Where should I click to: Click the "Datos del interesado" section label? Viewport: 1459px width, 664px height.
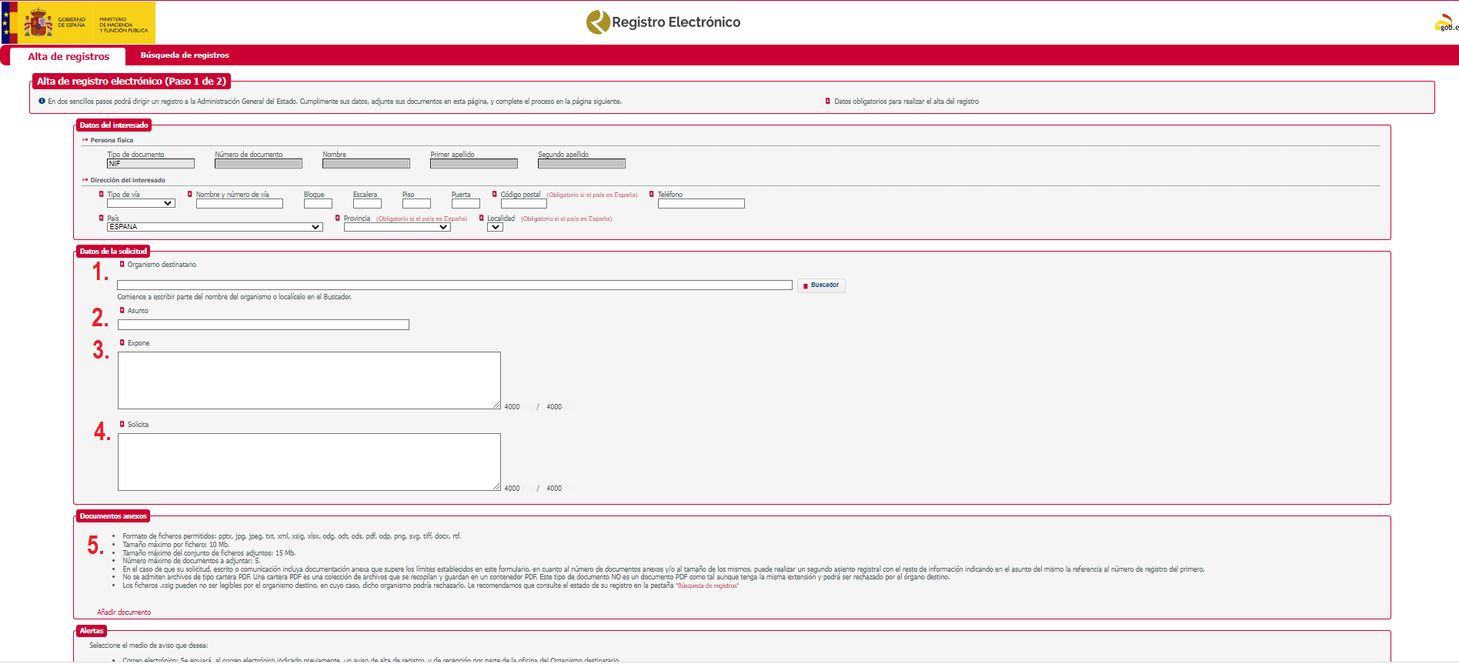coord(114,125)
